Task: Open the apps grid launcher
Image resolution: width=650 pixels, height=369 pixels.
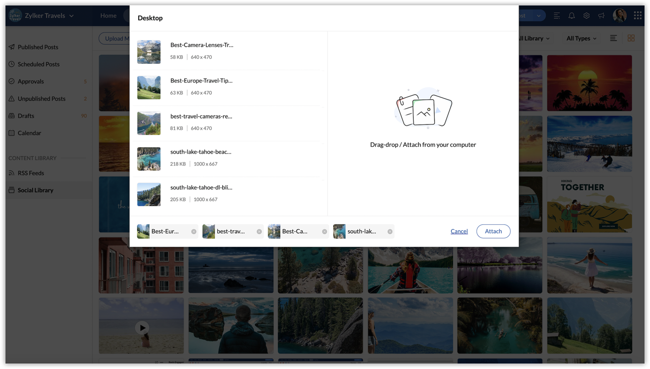Action: [638, 16]
